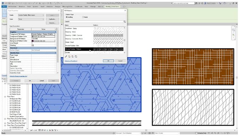Click the new fill pattern icon beside the pencil
The height and width of the screenshot is (137, 240).
coord(69,57)
